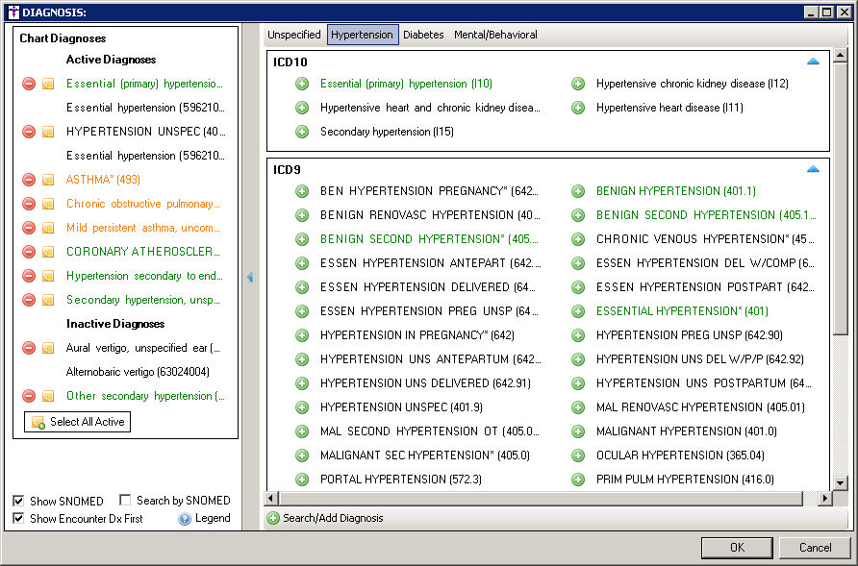Image resolution: width=858 pixels, height=566 pixels.
Task: Add Secondary hypertension (I15) using plus icon
Action: point(302,132)
